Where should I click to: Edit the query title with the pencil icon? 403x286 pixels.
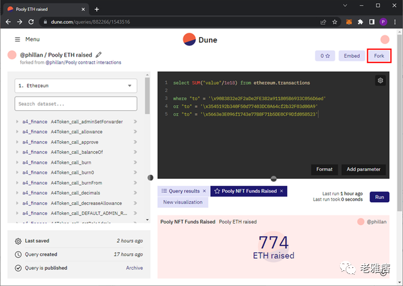click(98, 55)
